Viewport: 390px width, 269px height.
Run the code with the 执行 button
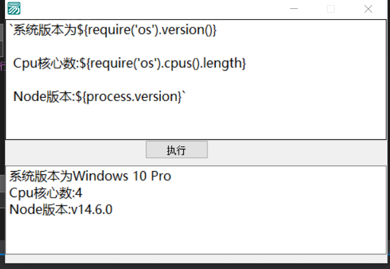tap(177, 149)
